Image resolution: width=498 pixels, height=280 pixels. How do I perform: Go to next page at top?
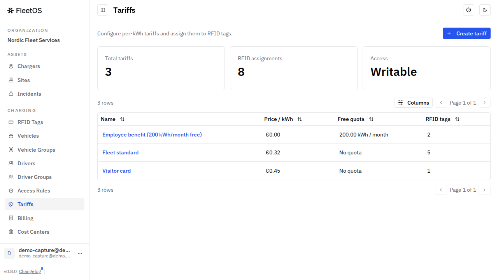484,103
